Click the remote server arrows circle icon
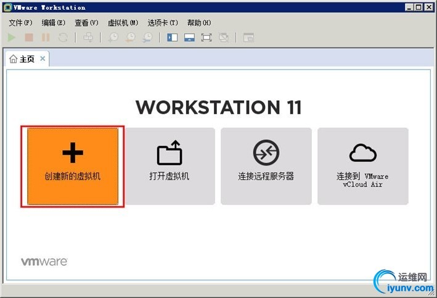The height and width of the screenshot is (298, 437). 266,153
